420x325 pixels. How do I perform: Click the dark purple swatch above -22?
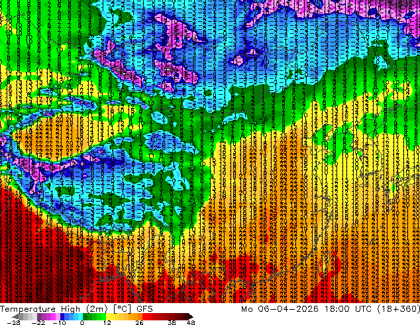coord(40,317)
